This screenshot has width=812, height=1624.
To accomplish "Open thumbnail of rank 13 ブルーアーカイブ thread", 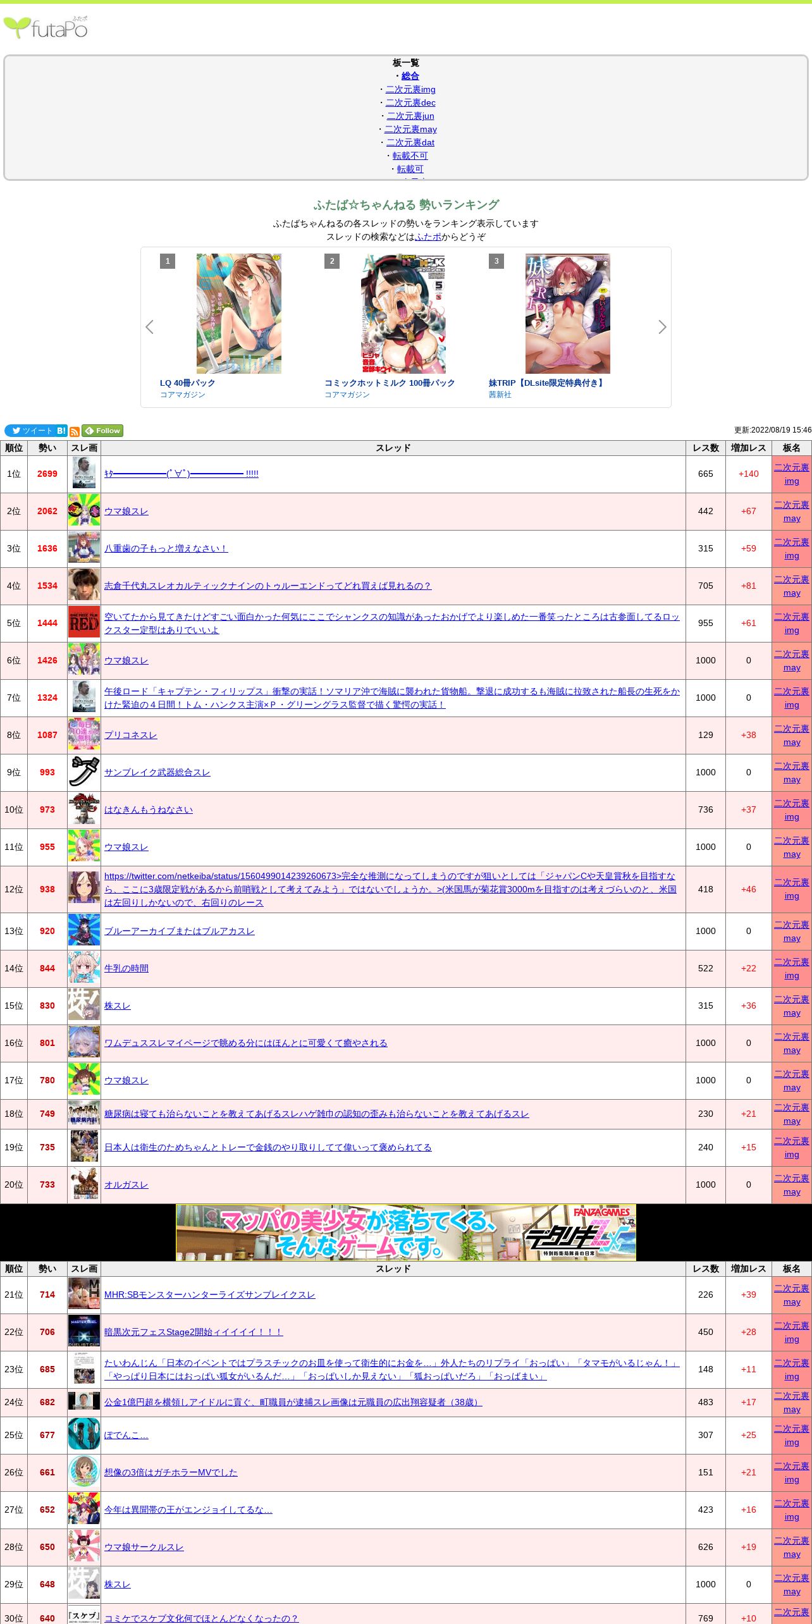I will click(x=84, y=931).
